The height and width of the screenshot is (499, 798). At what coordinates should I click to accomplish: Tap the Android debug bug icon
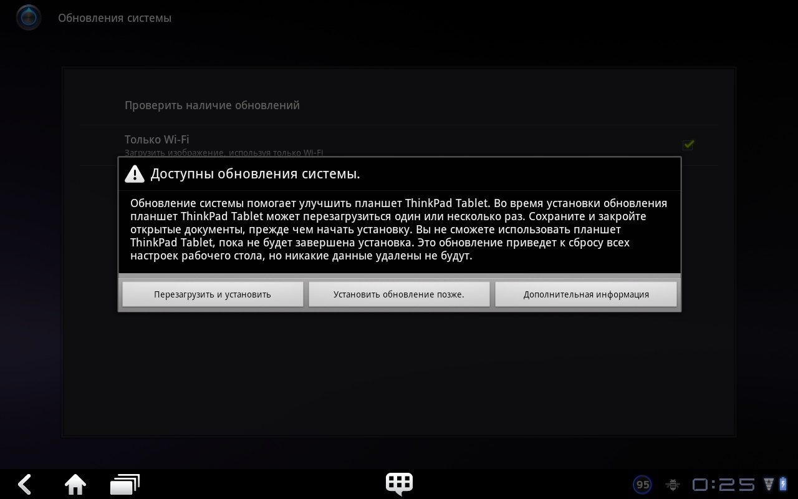(x=673, y=485)
